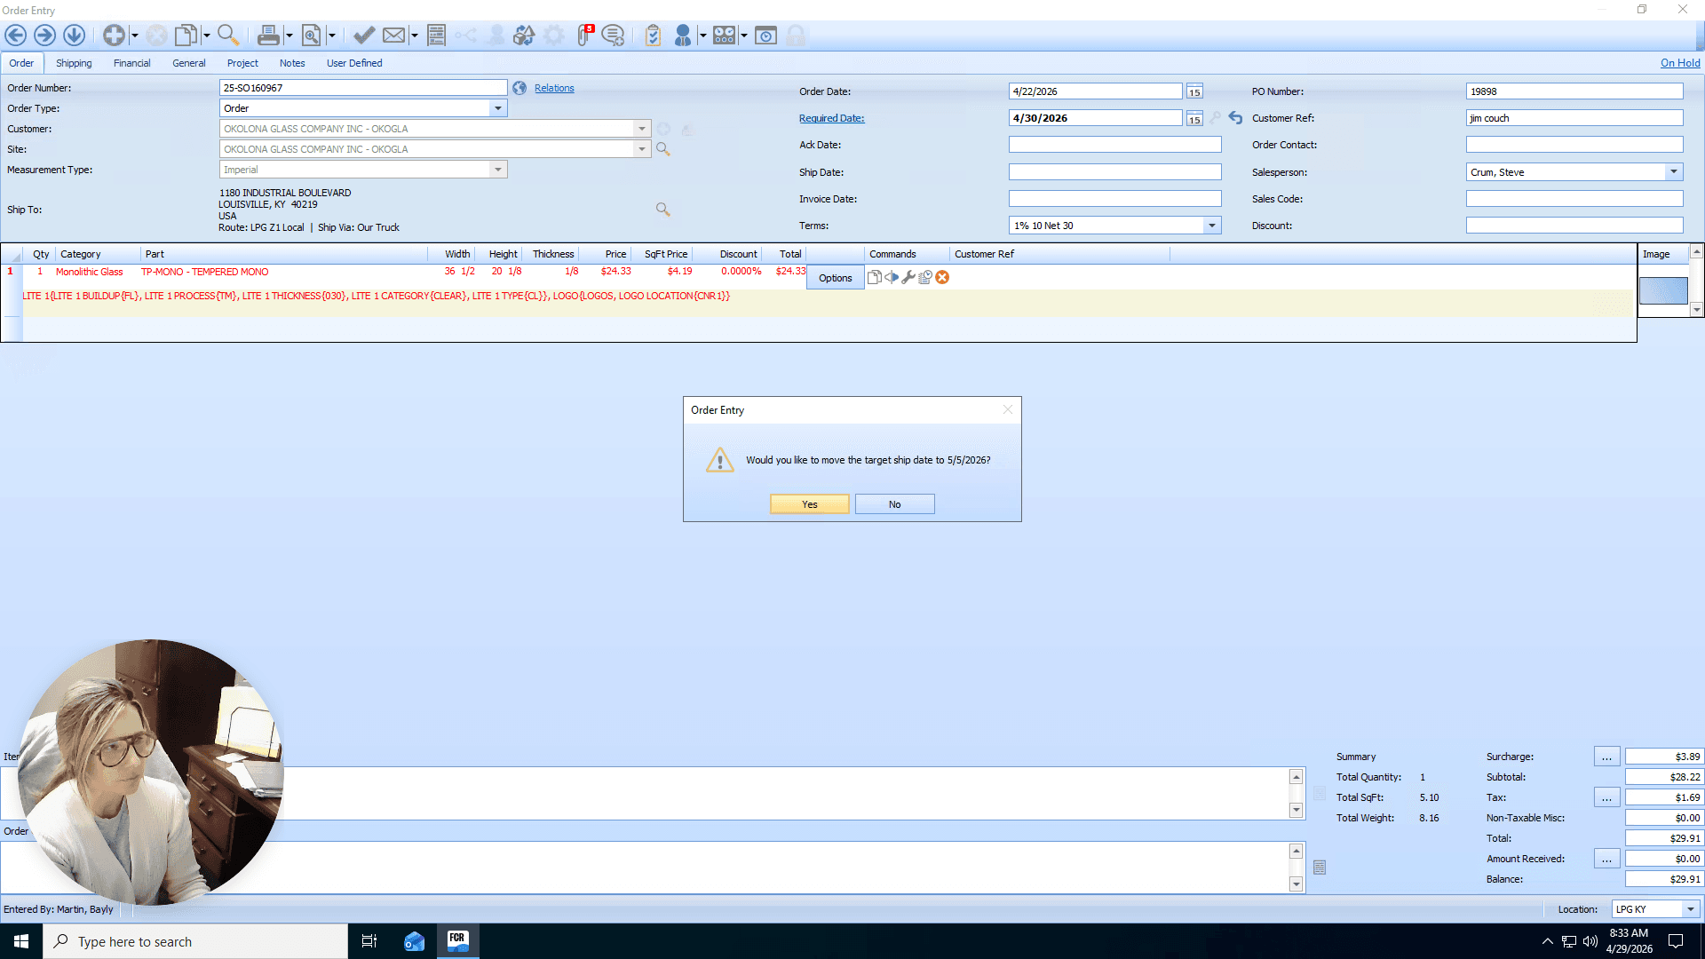Screen dimensions: 1705x959
Task: Click the Surcharge ellipsis button
Action: pyautogui.click(x=1606, y=757)
